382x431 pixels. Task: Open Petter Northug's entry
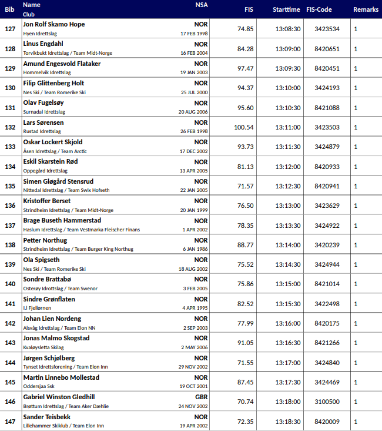tap(45, 240)
